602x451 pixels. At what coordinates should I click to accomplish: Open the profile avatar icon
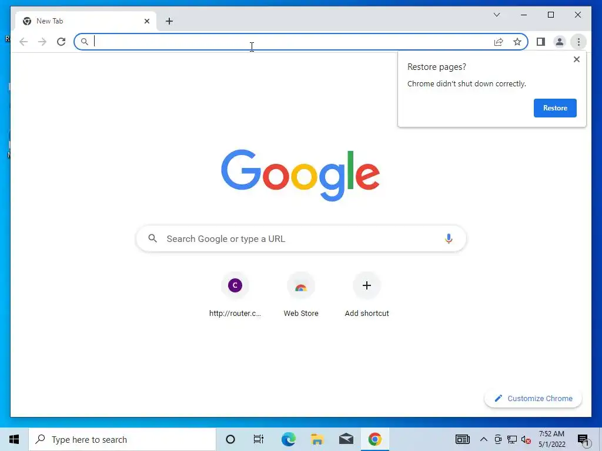pyautogui.click(x=560, y=42)
